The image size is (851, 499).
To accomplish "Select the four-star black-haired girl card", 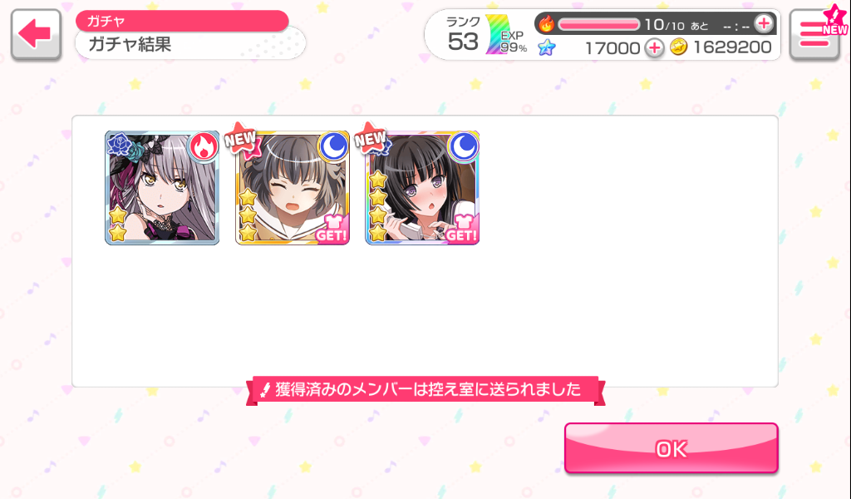I will pyautogui.click(x=423, y=188).
